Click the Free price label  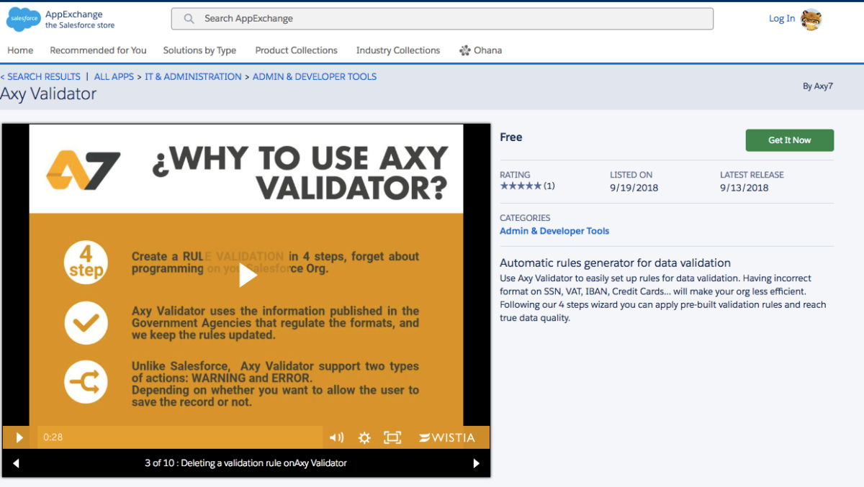click(511, 137)
